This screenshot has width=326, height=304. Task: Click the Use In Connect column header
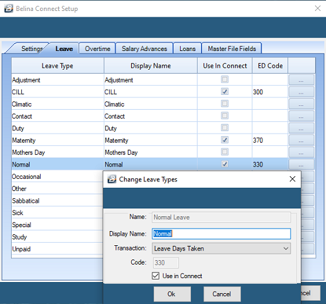(225, 66)
